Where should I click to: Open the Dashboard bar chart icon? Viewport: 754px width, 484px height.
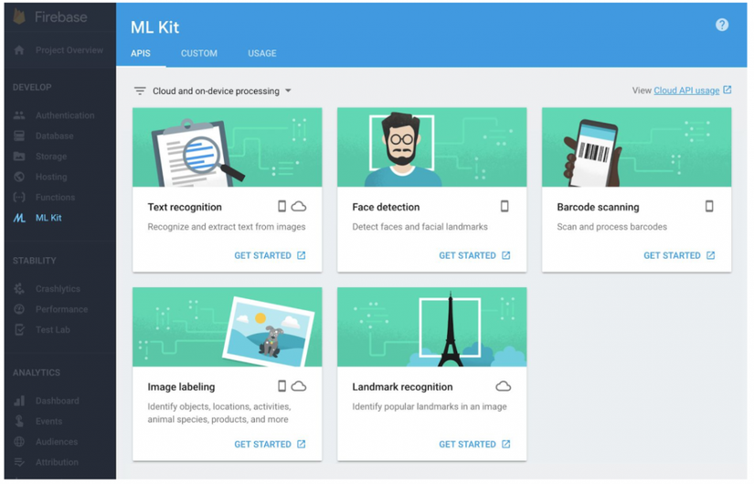(x=19, y=401)
